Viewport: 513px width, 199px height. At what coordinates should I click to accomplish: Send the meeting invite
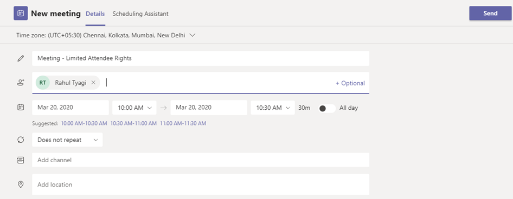pos(490,14)
